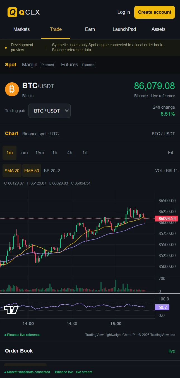Image resolution: width=180 pixels, height=378 pixels.
Task: Toggle the EMA 50 indicator
Action: pyautogui.click(x=32, y=171)
